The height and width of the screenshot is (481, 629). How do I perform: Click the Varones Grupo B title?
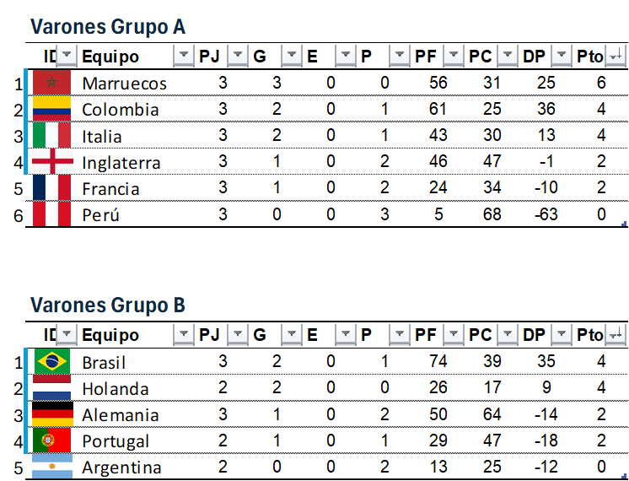tap(108, 305)
